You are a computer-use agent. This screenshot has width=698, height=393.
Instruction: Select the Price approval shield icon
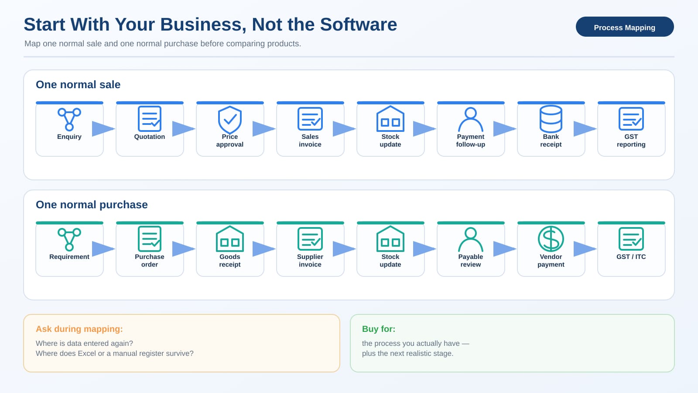point(230,120)
